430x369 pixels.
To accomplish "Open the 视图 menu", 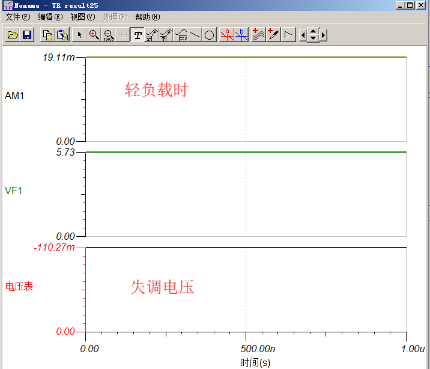I will tap(82, 17).
